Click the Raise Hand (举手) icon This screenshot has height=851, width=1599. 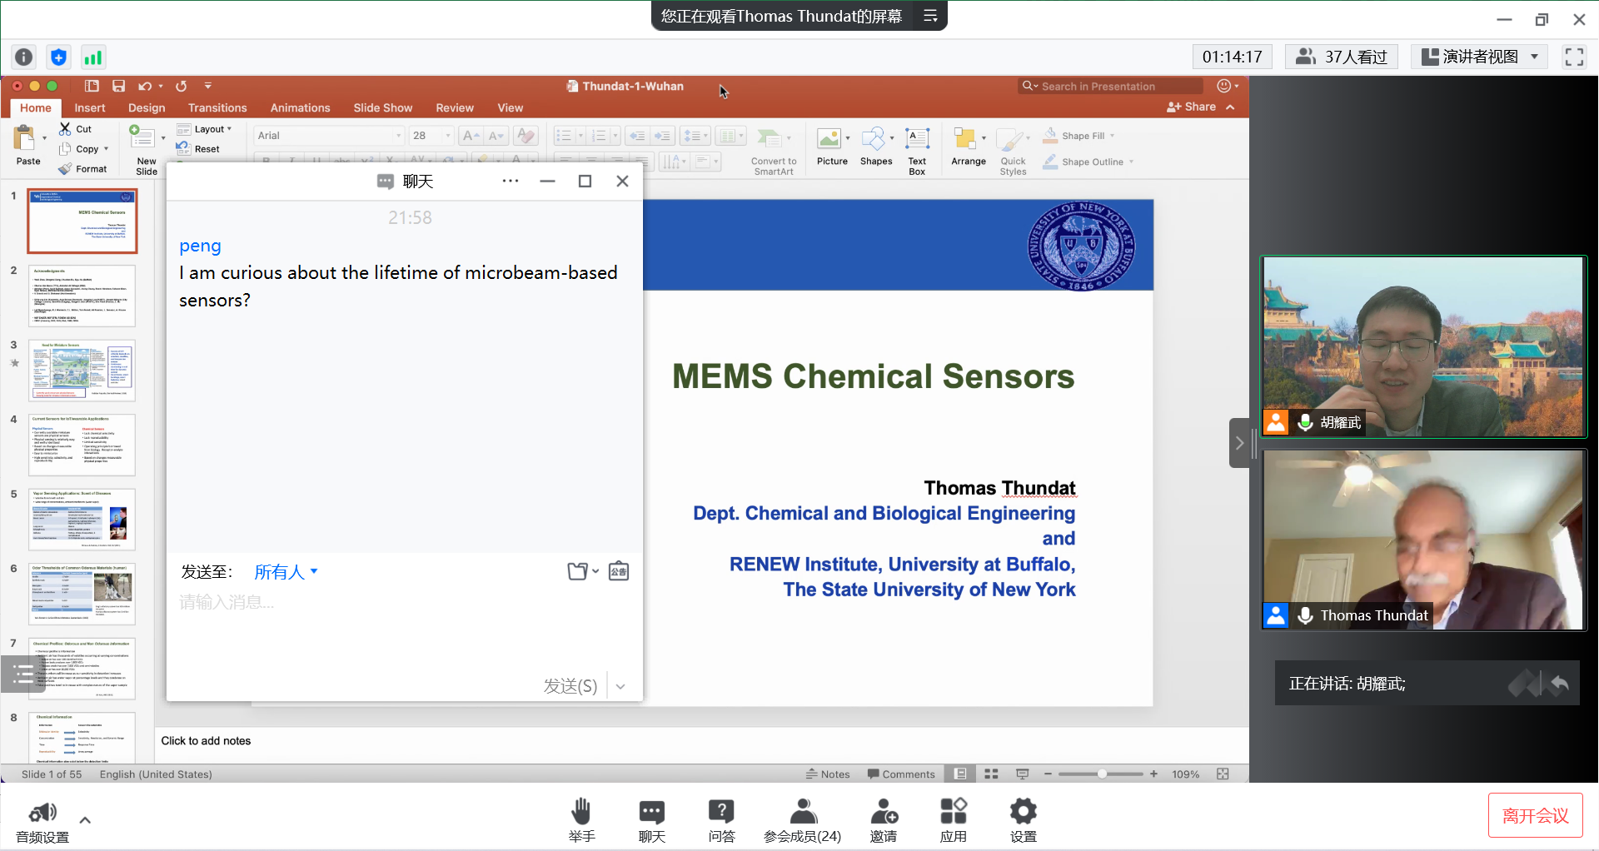pyautogui.click(x=581, y=812)
